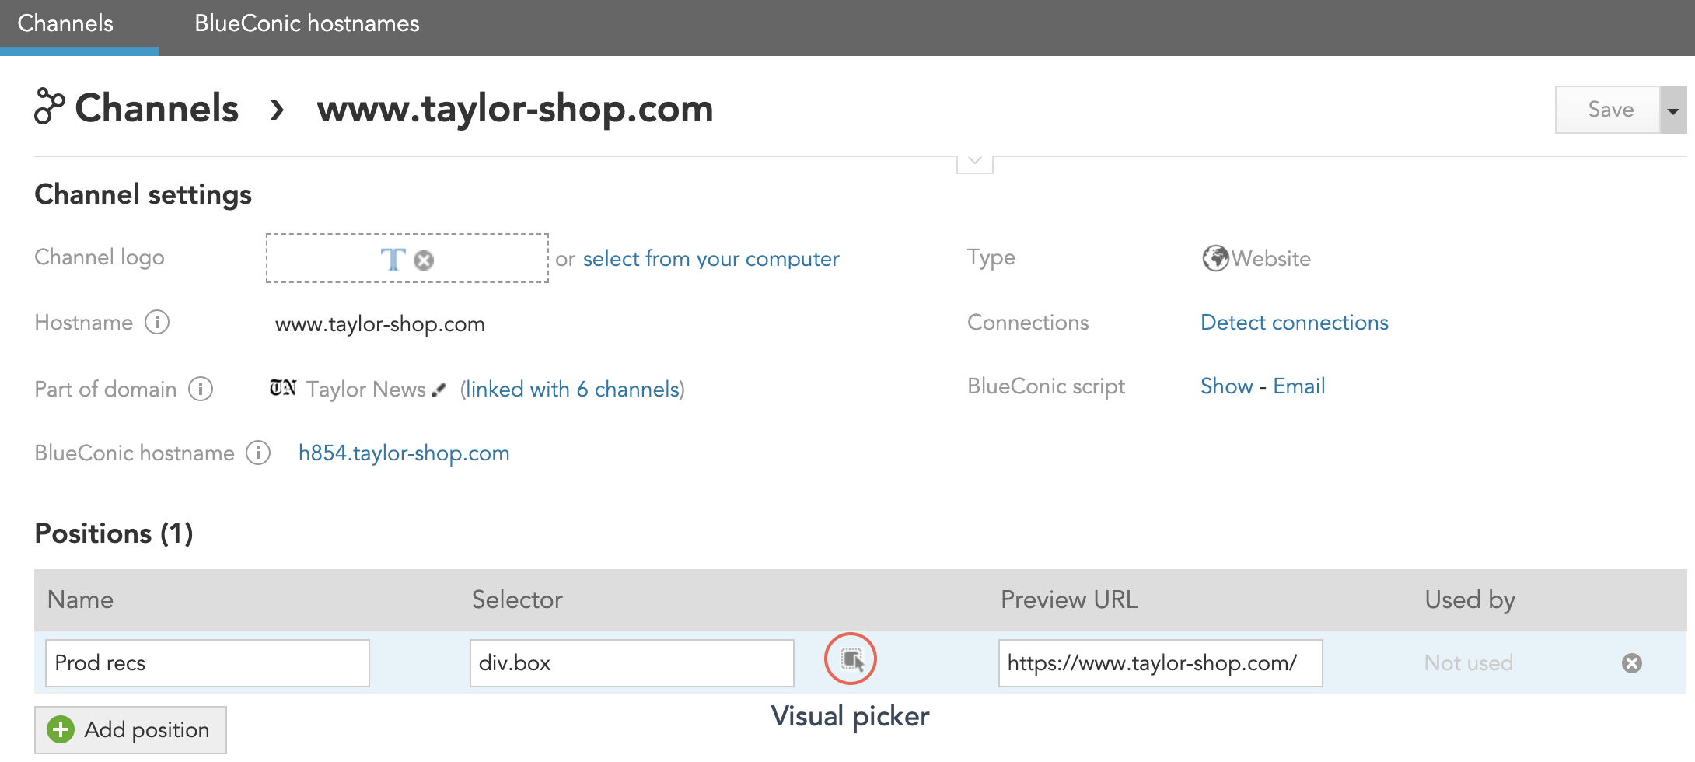
Task: Click the Used by column header
Action: pos(1470,599)
